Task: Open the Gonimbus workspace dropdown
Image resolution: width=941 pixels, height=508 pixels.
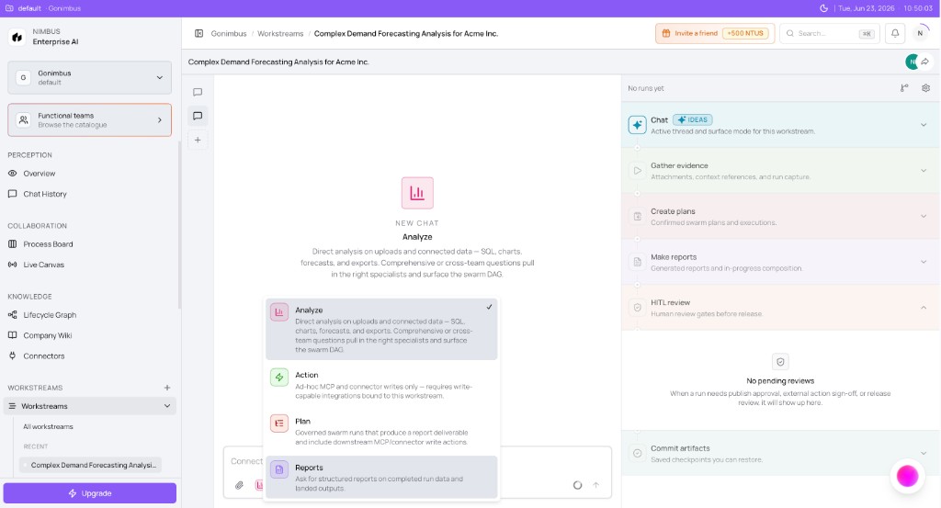Action: [89, 77]
